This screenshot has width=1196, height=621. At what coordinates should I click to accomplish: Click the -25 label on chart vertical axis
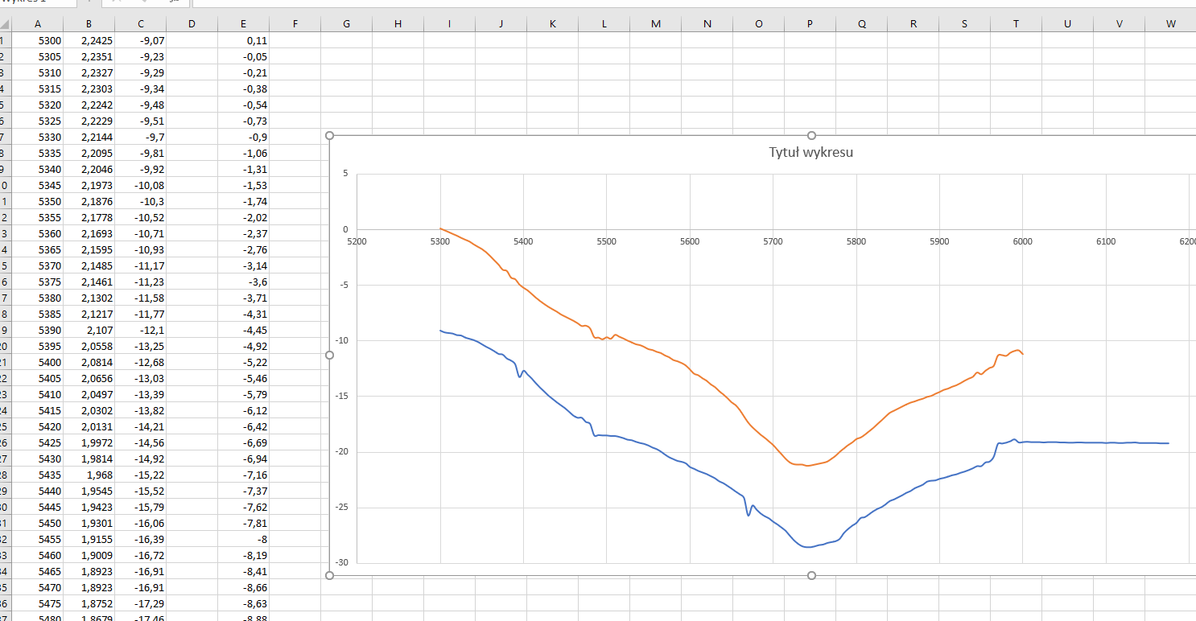tap(342, 507)
